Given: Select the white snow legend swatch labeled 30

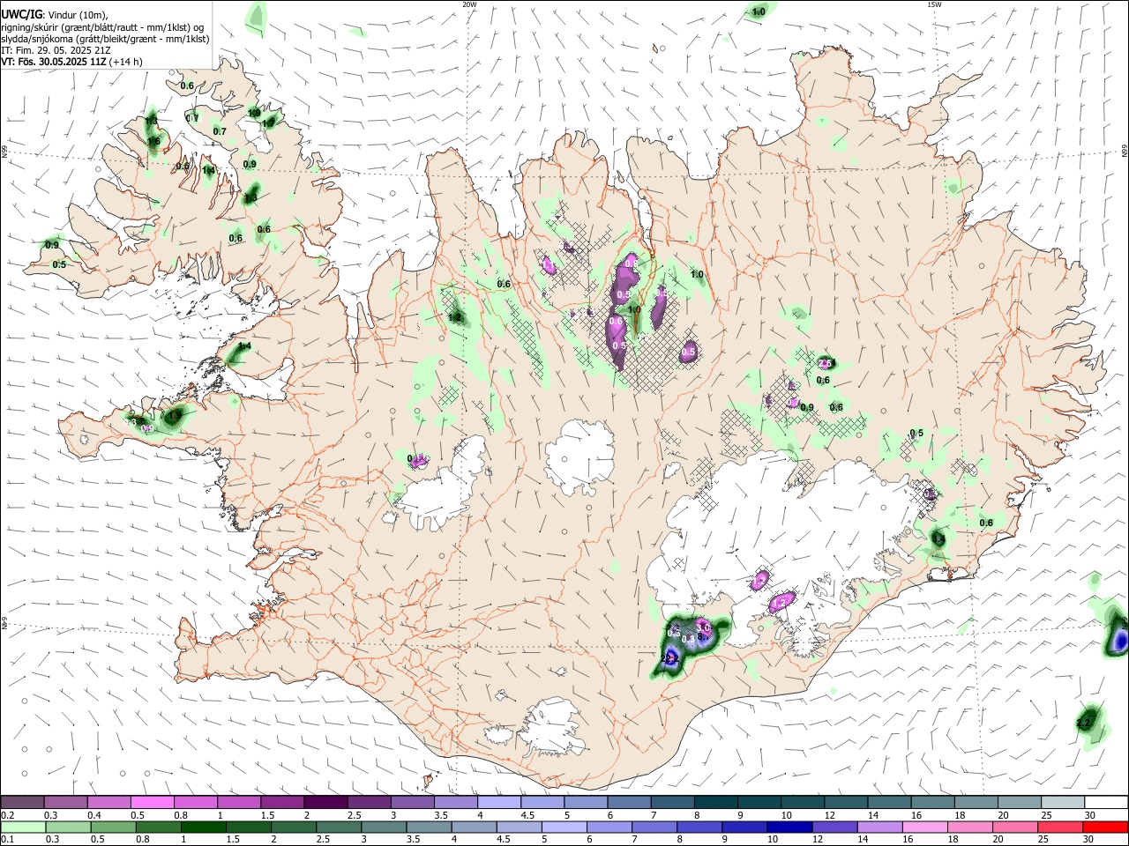Looking at the screenshot, I should click(x=1106, y=802).
